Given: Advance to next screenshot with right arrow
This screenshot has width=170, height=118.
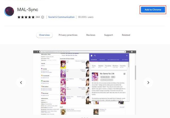Looking at the screenshot, I should point(148,83).
